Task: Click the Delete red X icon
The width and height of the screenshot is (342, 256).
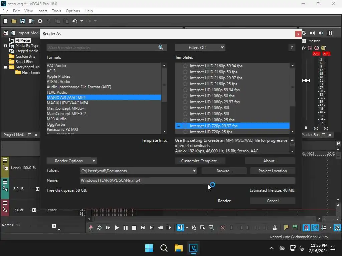Action: 223,228
